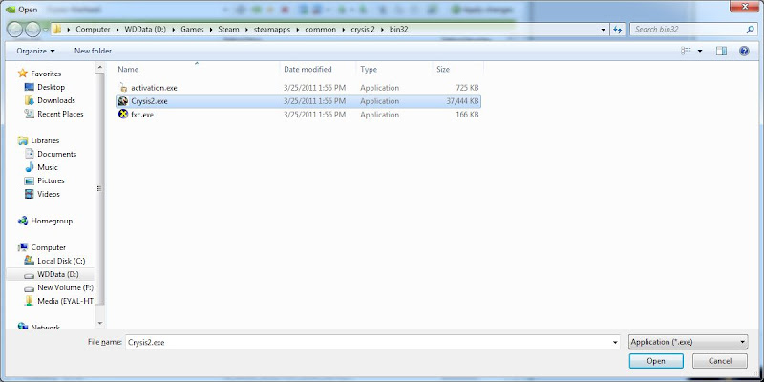Click the Crysis2.exe file icon
The width and height of the screenshot is (764, 382).
tap(123, 101)
